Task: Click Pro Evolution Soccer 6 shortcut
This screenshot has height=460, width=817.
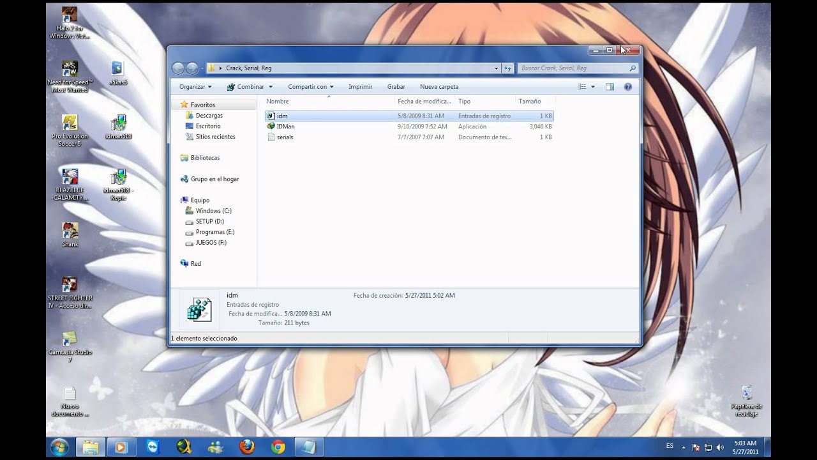Action: pos(70,131)
